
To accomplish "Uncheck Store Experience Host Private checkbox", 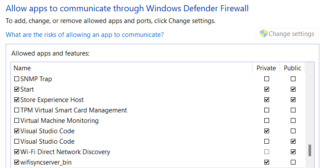I will tap(267, 100).
